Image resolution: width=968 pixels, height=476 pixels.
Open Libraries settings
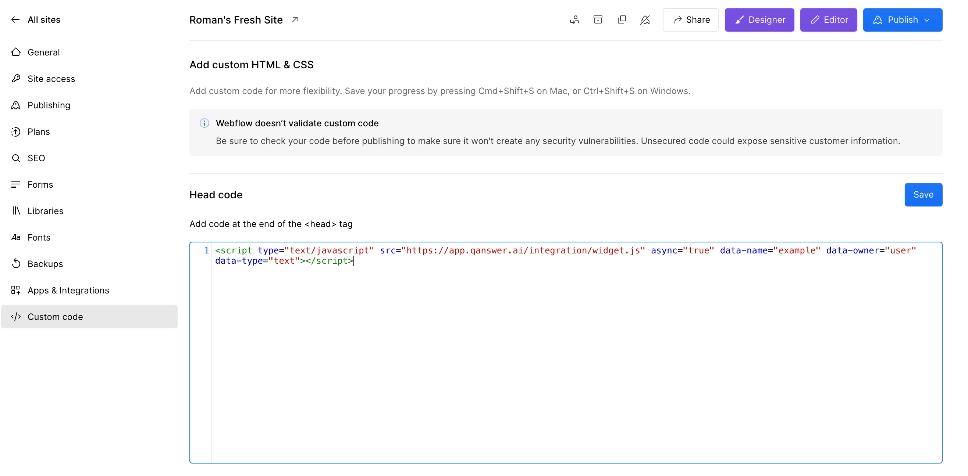coord(89,211)
